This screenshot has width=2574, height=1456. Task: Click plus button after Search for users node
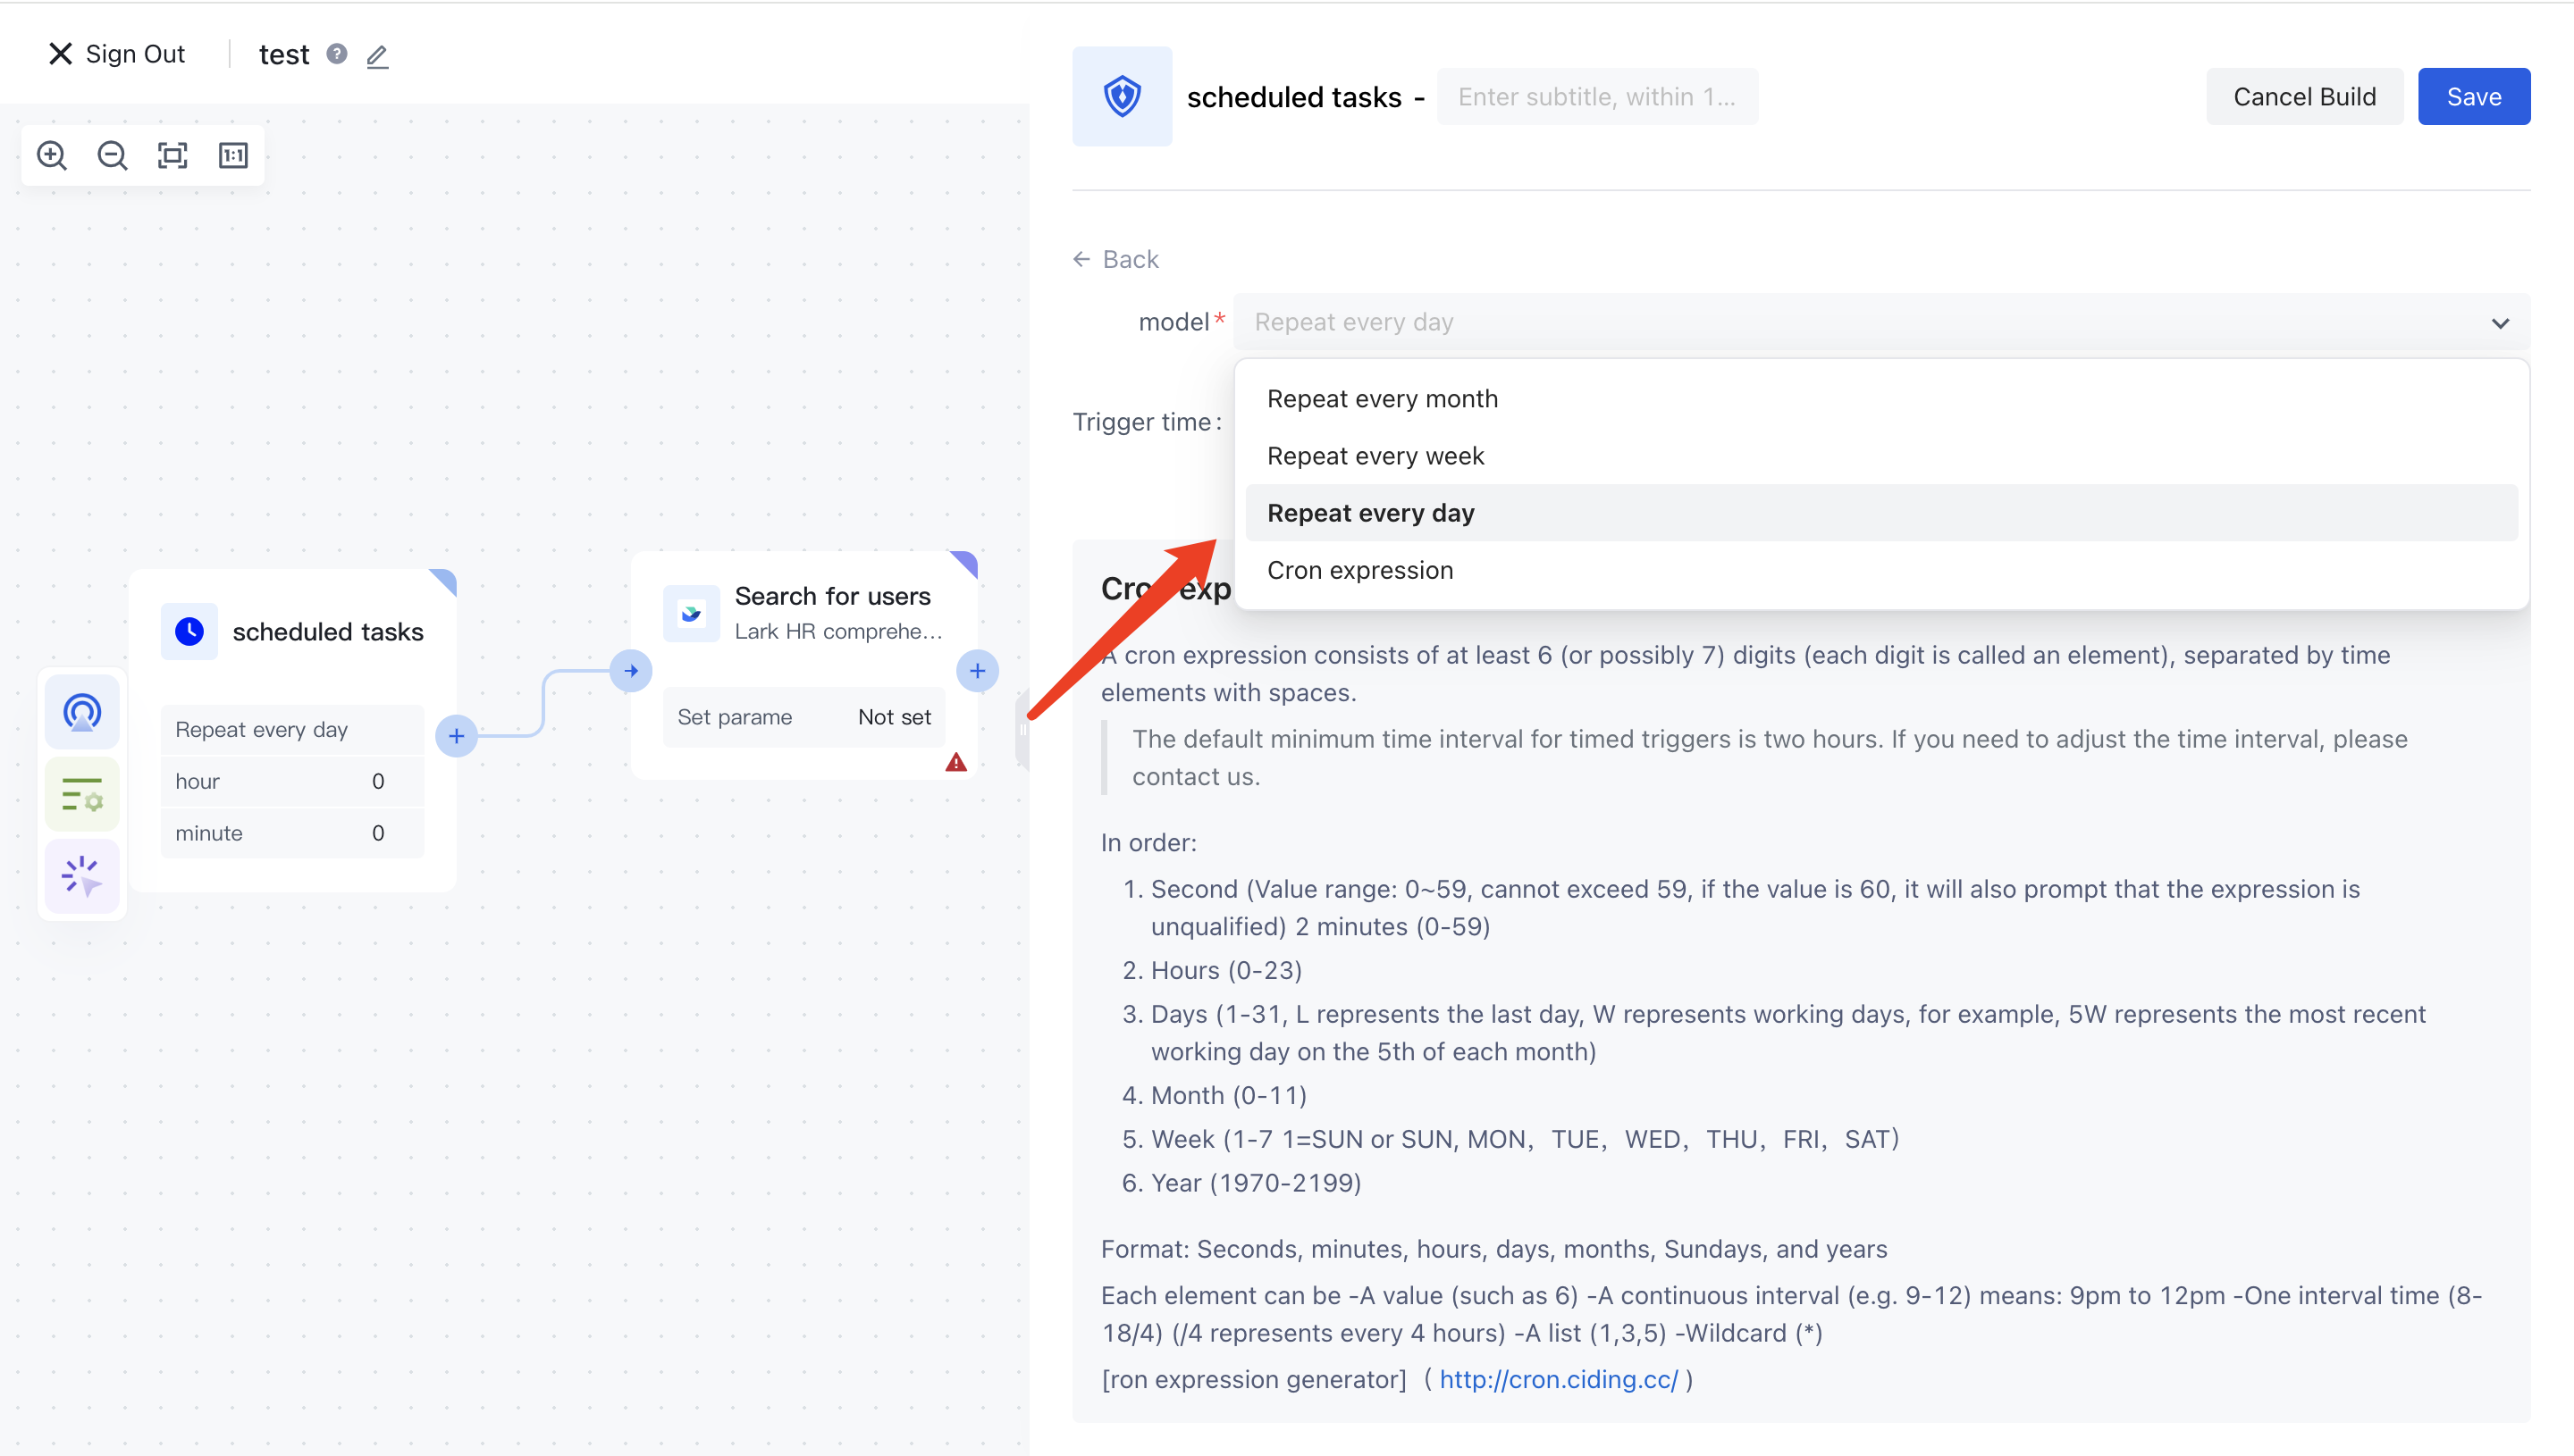[978, 671]
